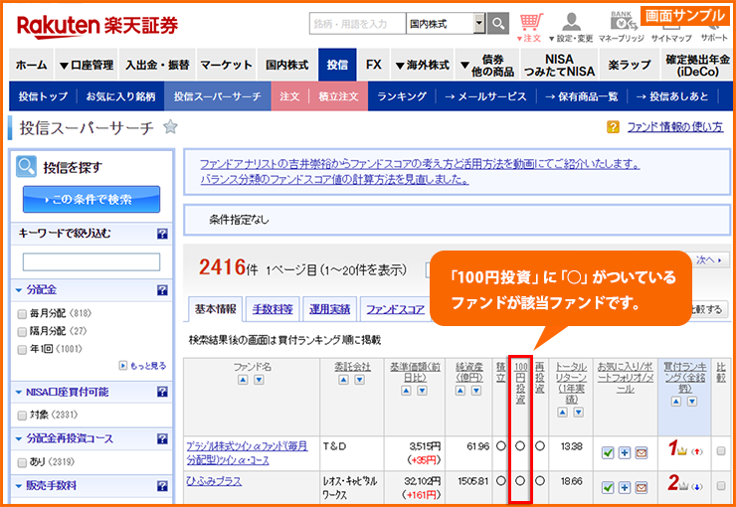Viewport: 736px width, 507px height.
Task: Open help icon for キーワードで絞り込む
Action: click(162, 233)
